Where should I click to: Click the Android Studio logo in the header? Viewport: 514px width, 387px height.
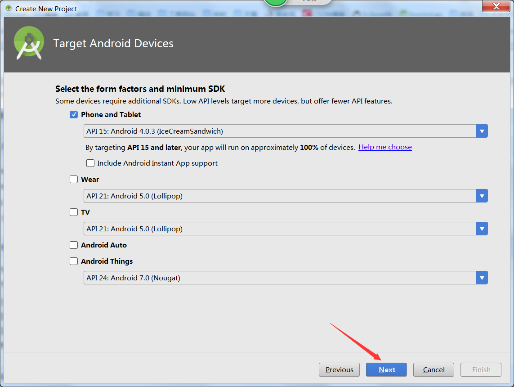pyautogui.click(x=29, y=43)
